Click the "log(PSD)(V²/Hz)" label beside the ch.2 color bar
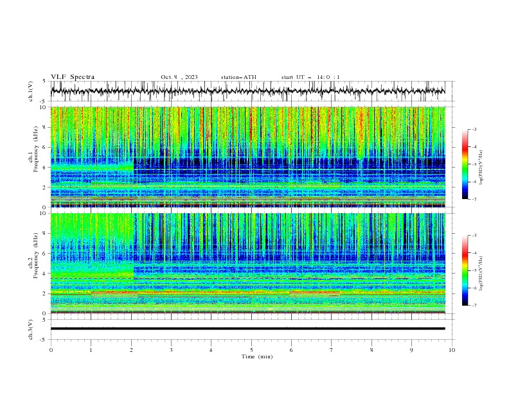 [x=481, y=273]
